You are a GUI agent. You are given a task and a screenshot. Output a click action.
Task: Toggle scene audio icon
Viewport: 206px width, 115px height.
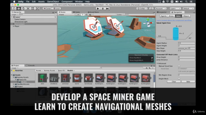pos(86,14)
